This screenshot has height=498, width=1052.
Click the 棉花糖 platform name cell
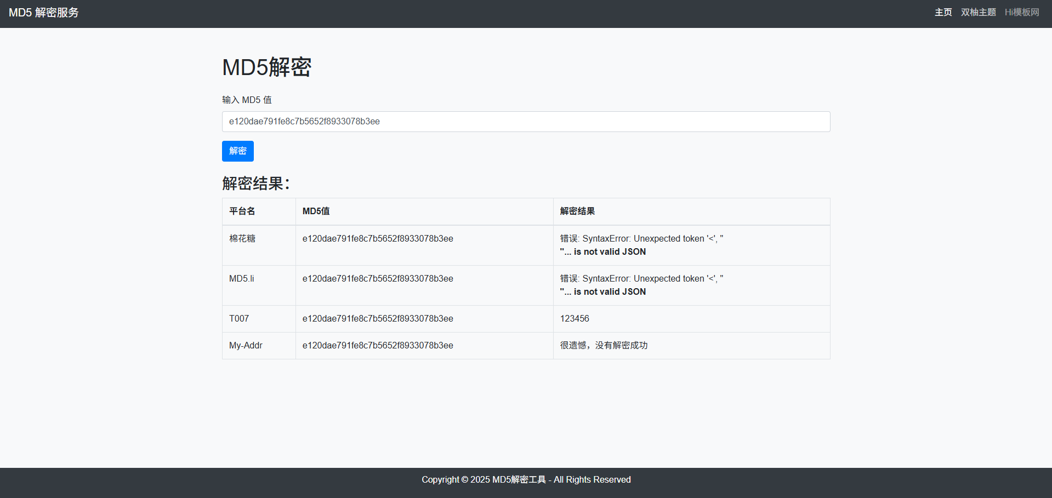(x=242, y=239)
